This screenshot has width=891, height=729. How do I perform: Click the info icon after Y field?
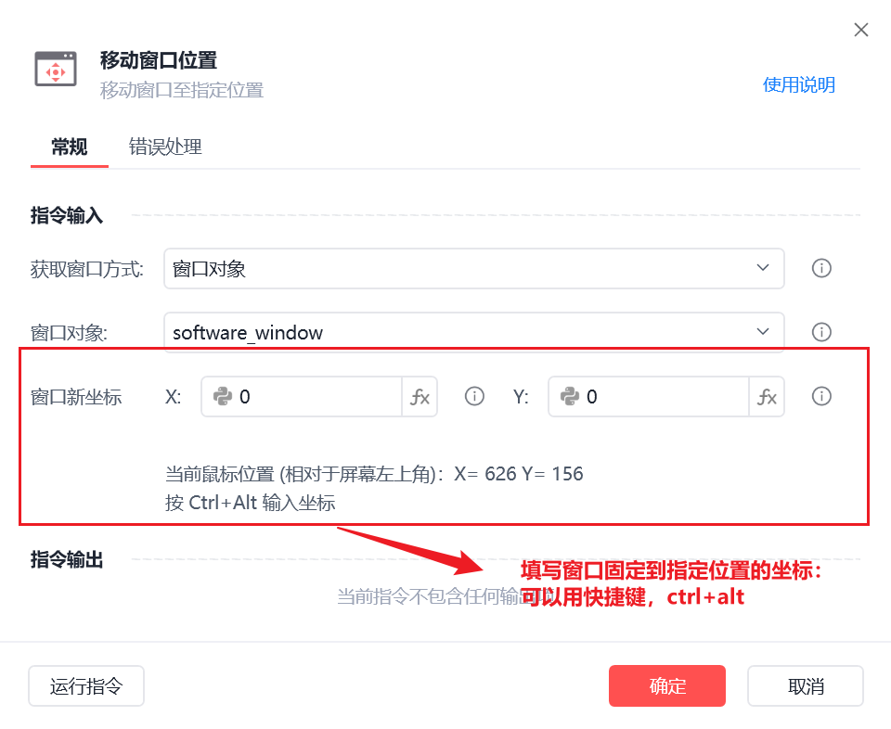tap(821, 396)
